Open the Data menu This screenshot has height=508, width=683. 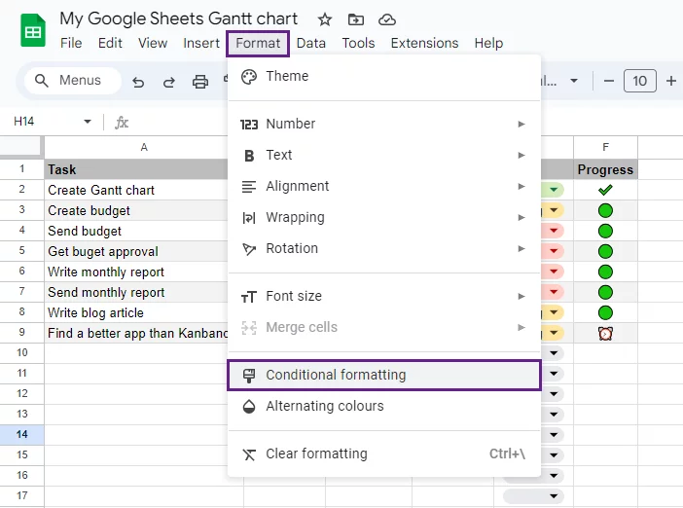[x=311, y=43]
